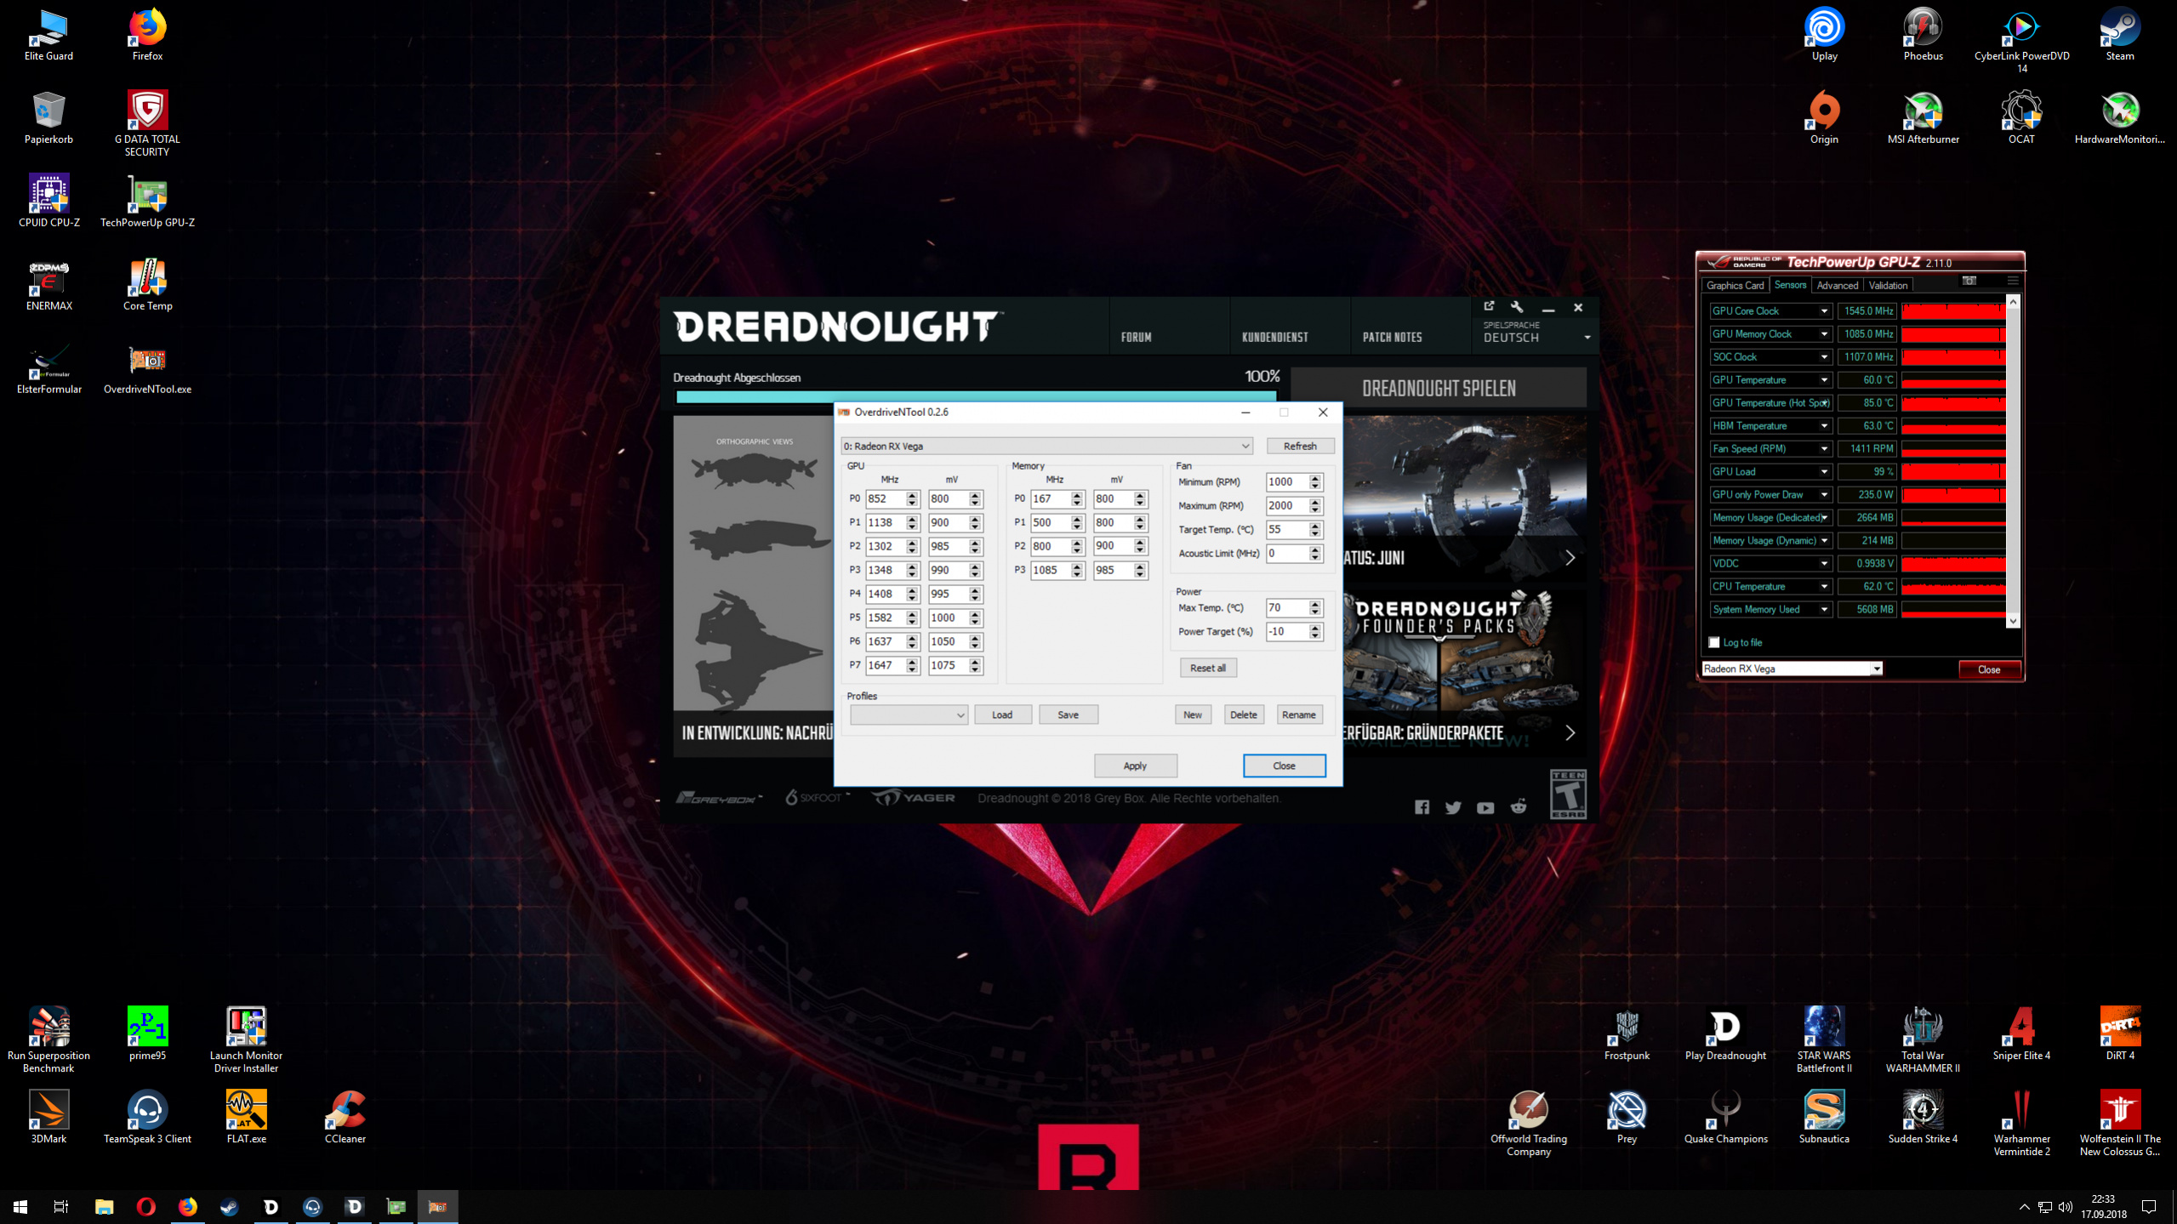This screenshot has height=1224, width=2177.
Task: Open GPU Core Clock sensor dropdown
Action: (x=1823, y=311)
